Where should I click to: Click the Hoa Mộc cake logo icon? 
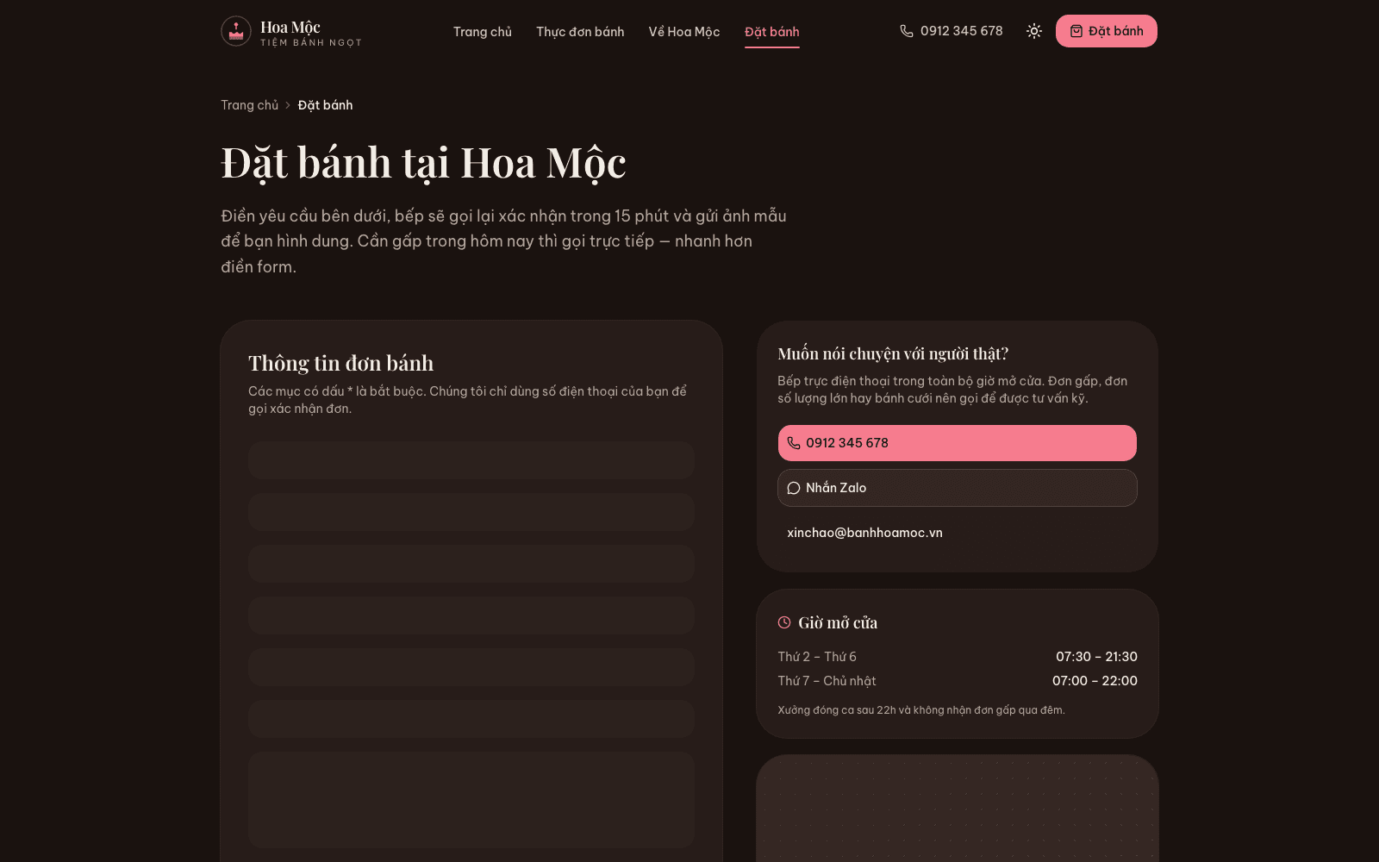point(236,31)
